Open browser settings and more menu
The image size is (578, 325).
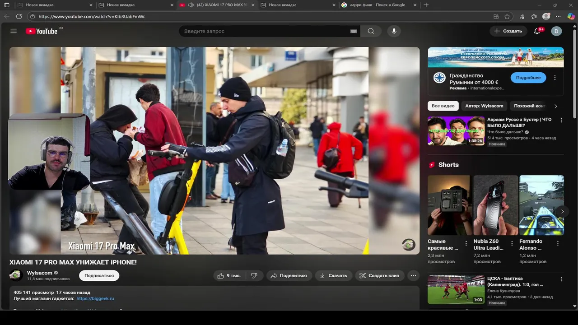pos(558,16)
